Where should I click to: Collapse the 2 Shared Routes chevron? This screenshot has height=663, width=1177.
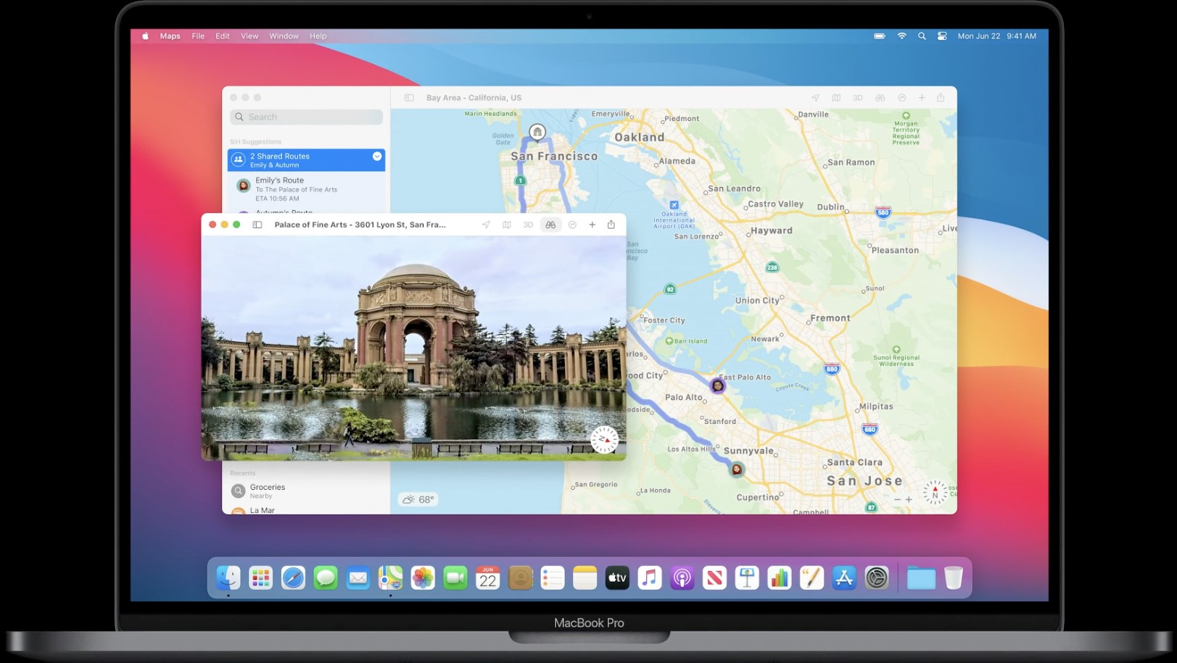[x=377, y=156]
